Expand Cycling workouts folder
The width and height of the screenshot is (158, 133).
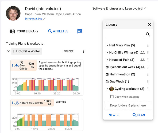click(107, 89)
